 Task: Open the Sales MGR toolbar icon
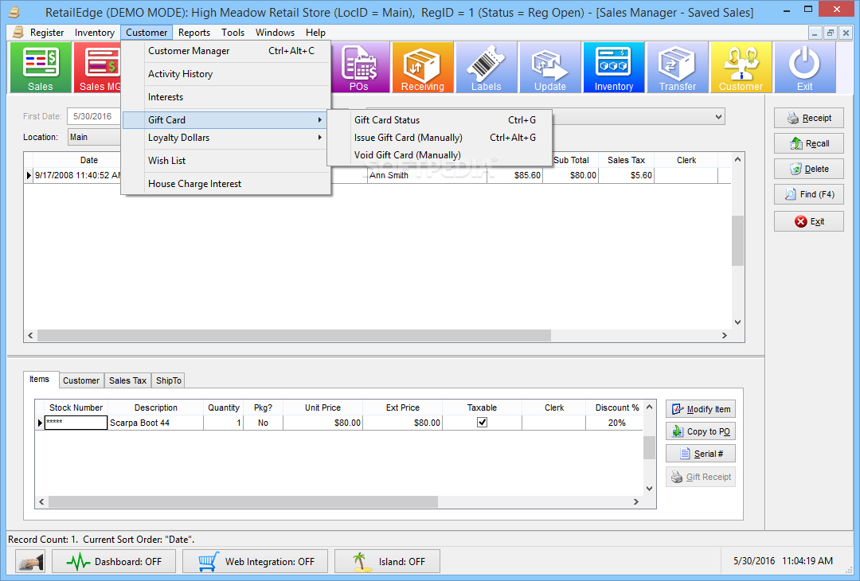(x=98, y=68)
